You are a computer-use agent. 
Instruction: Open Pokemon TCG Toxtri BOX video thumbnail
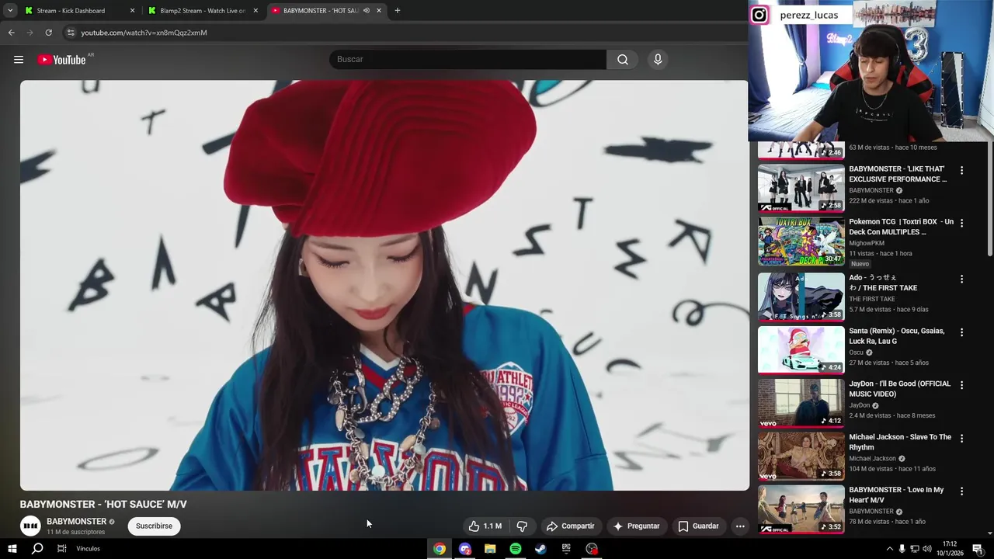point(801,241)
